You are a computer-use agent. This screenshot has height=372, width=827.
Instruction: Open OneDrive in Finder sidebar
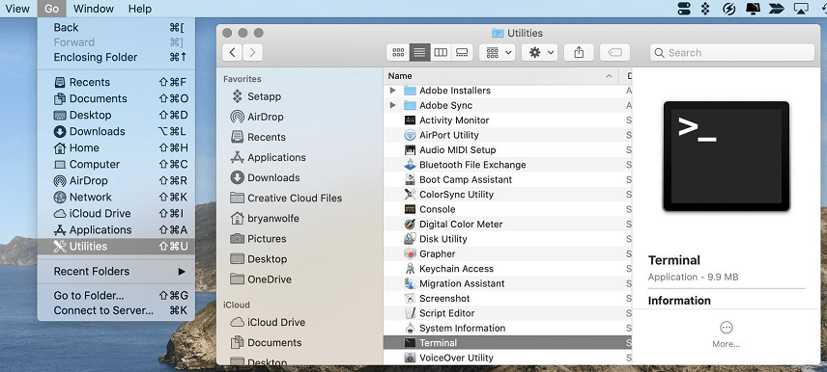click(x=261, y=279)
